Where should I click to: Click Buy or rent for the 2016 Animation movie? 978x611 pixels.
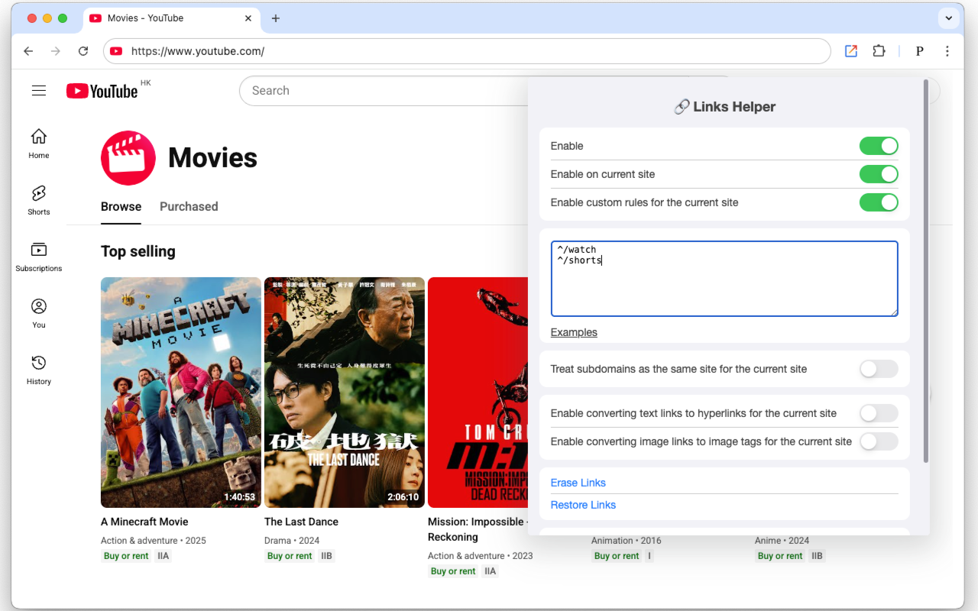tap(617, 556)
